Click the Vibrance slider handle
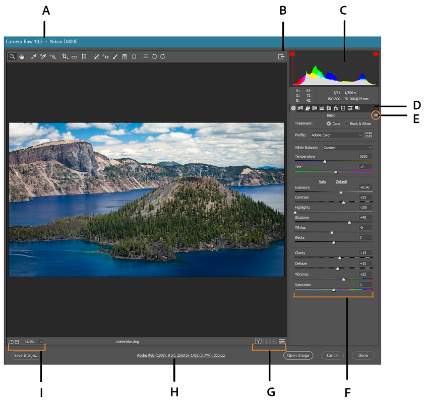 (x=343, y=279)
